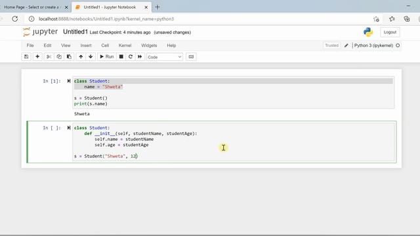Click the Shweta output text

[81, 113]
